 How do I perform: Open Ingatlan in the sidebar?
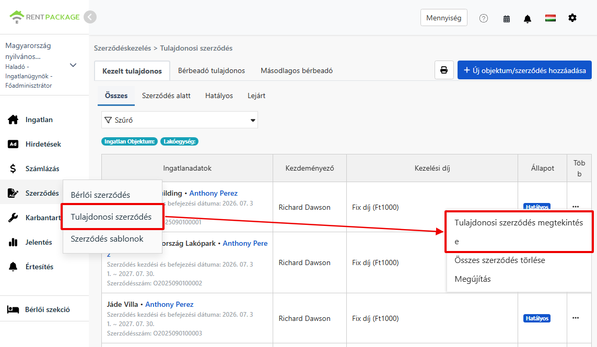coord(39,119)
